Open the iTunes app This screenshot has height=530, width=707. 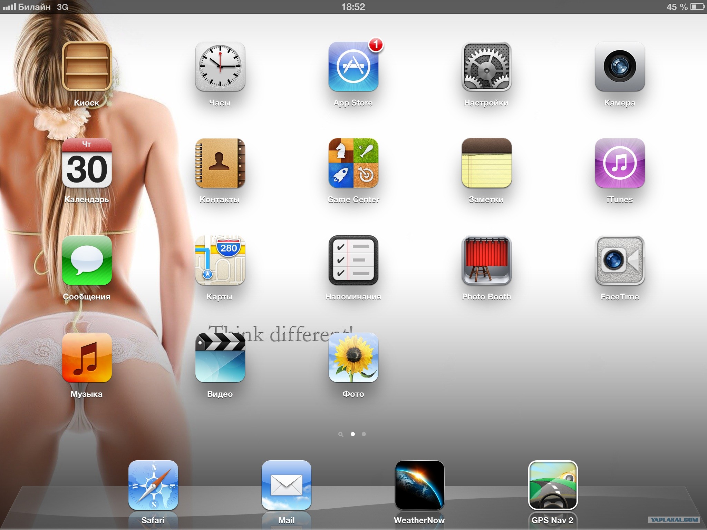coord(620,163)
